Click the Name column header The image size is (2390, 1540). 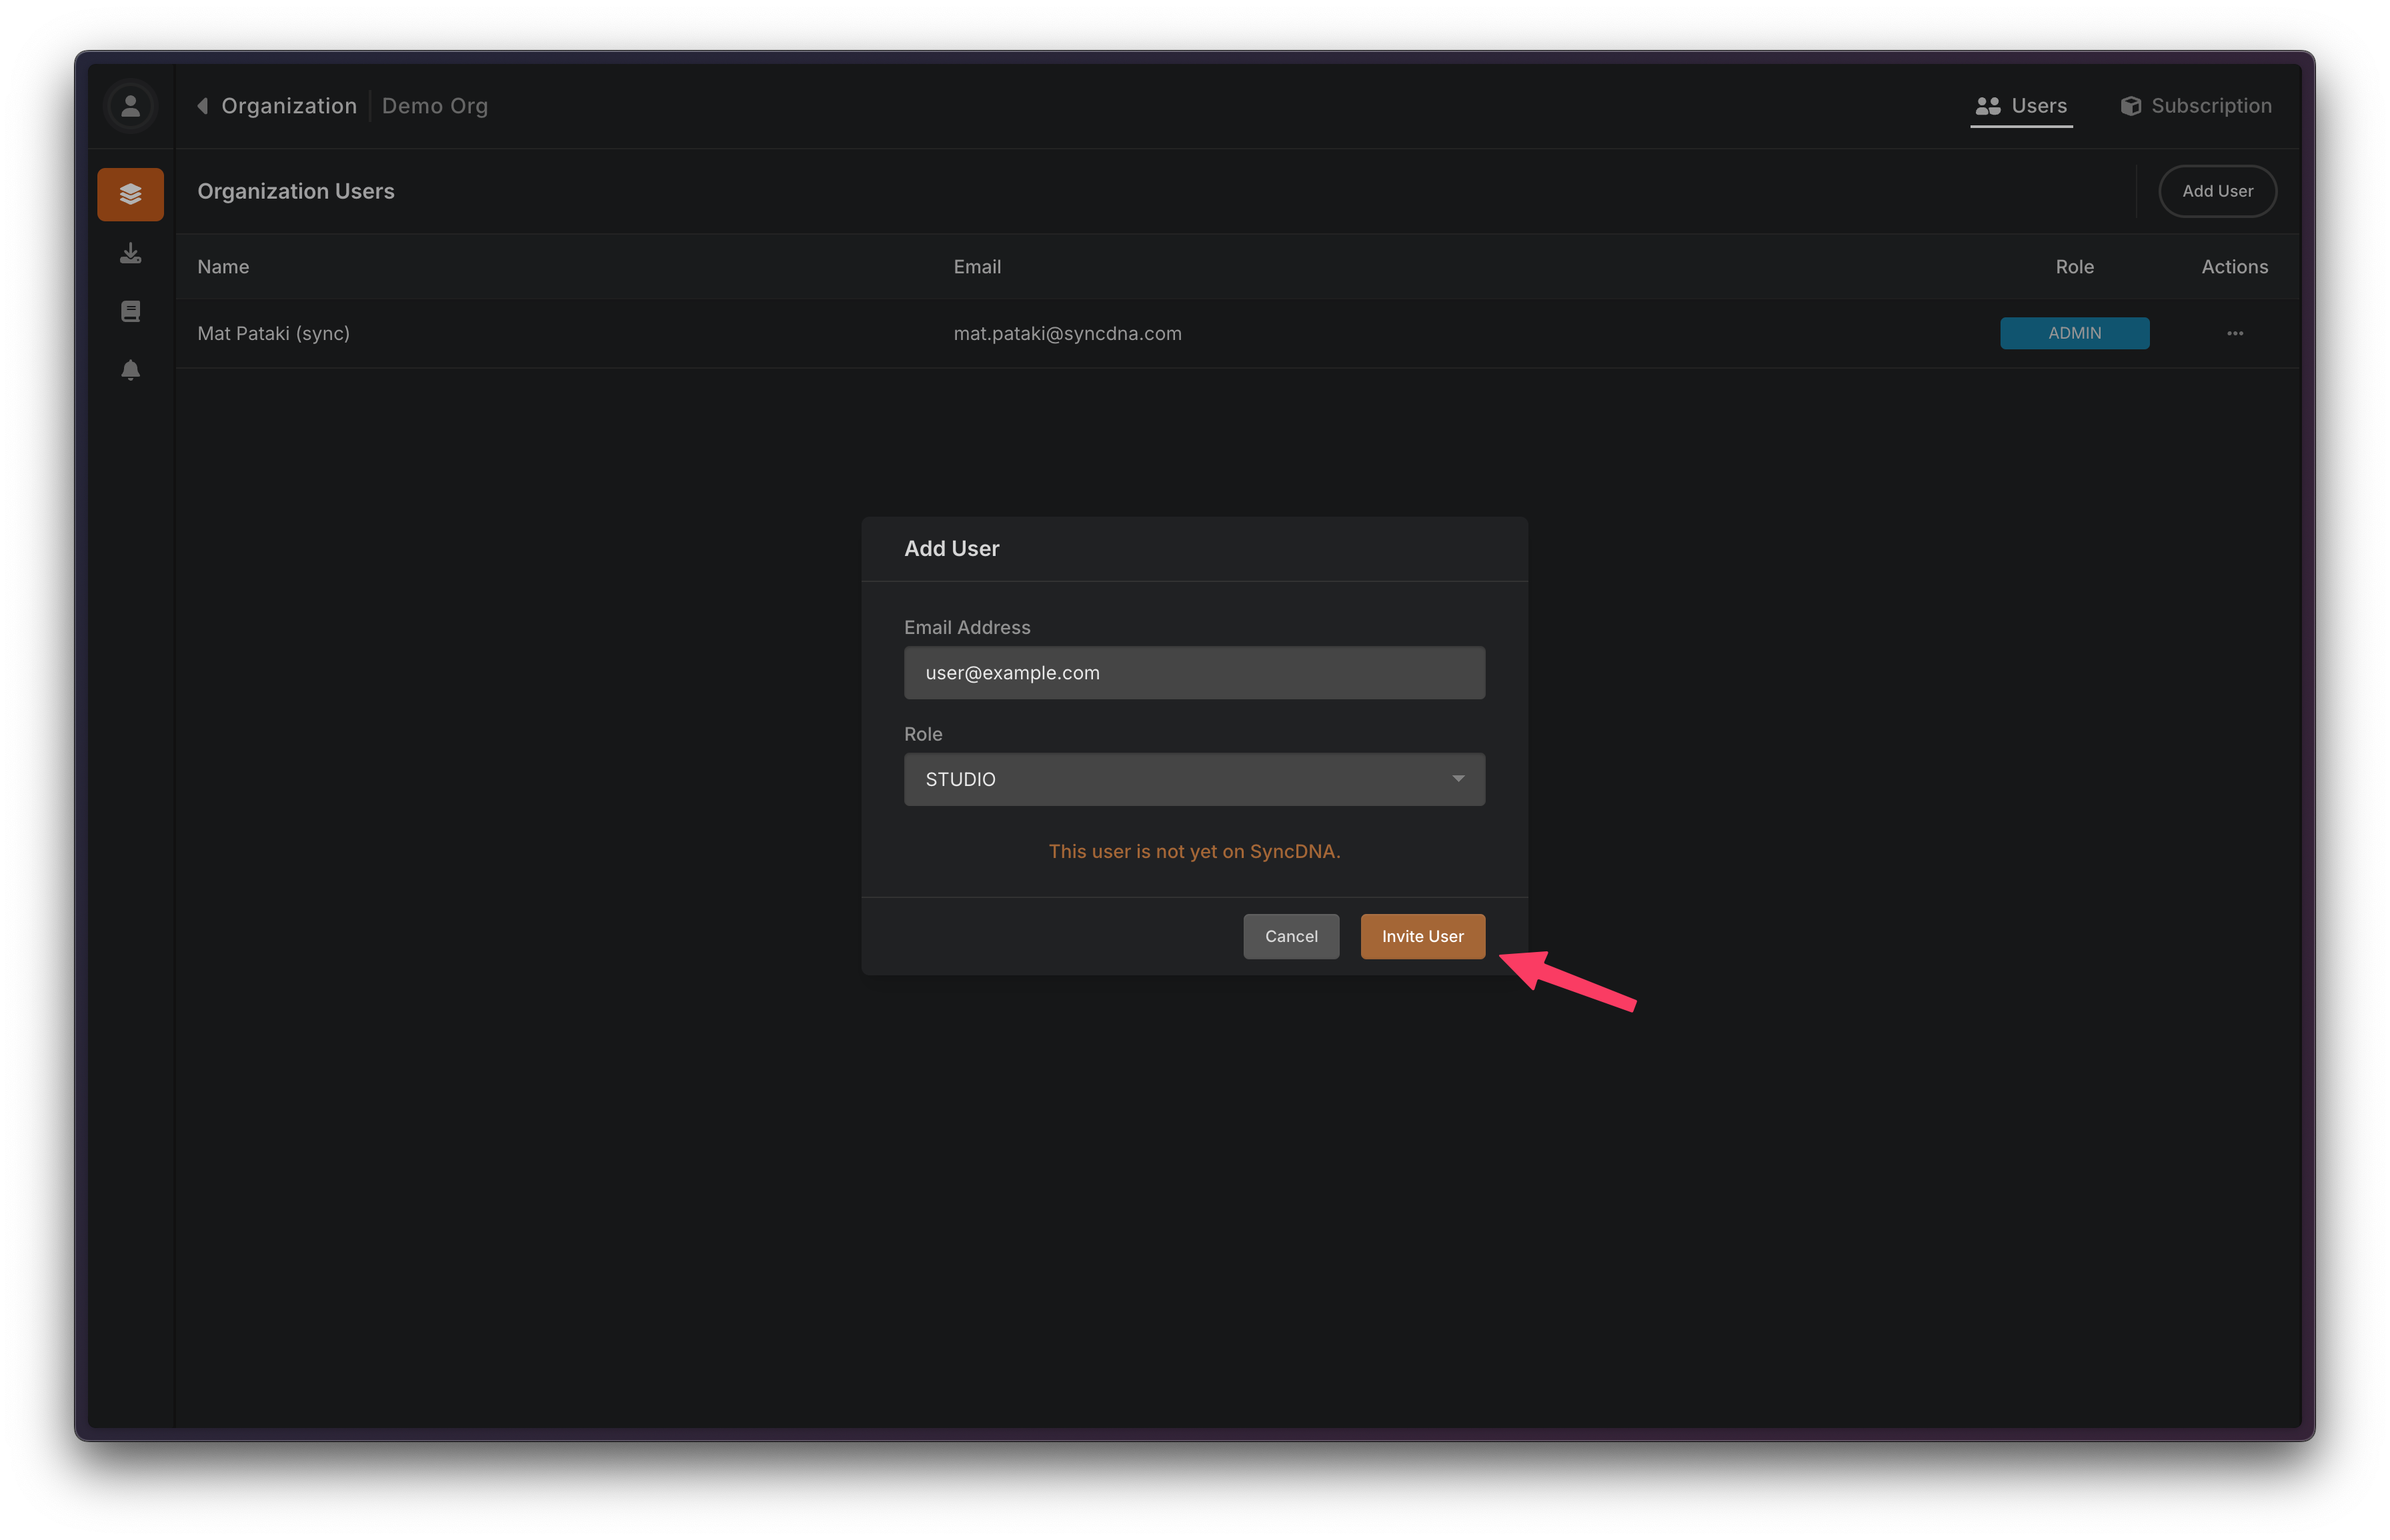(223, 267)
